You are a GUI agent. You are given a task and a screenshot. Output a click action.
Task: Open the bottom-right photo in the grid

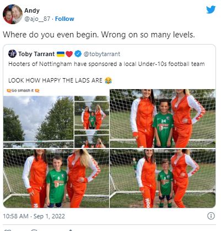[163, 178]
